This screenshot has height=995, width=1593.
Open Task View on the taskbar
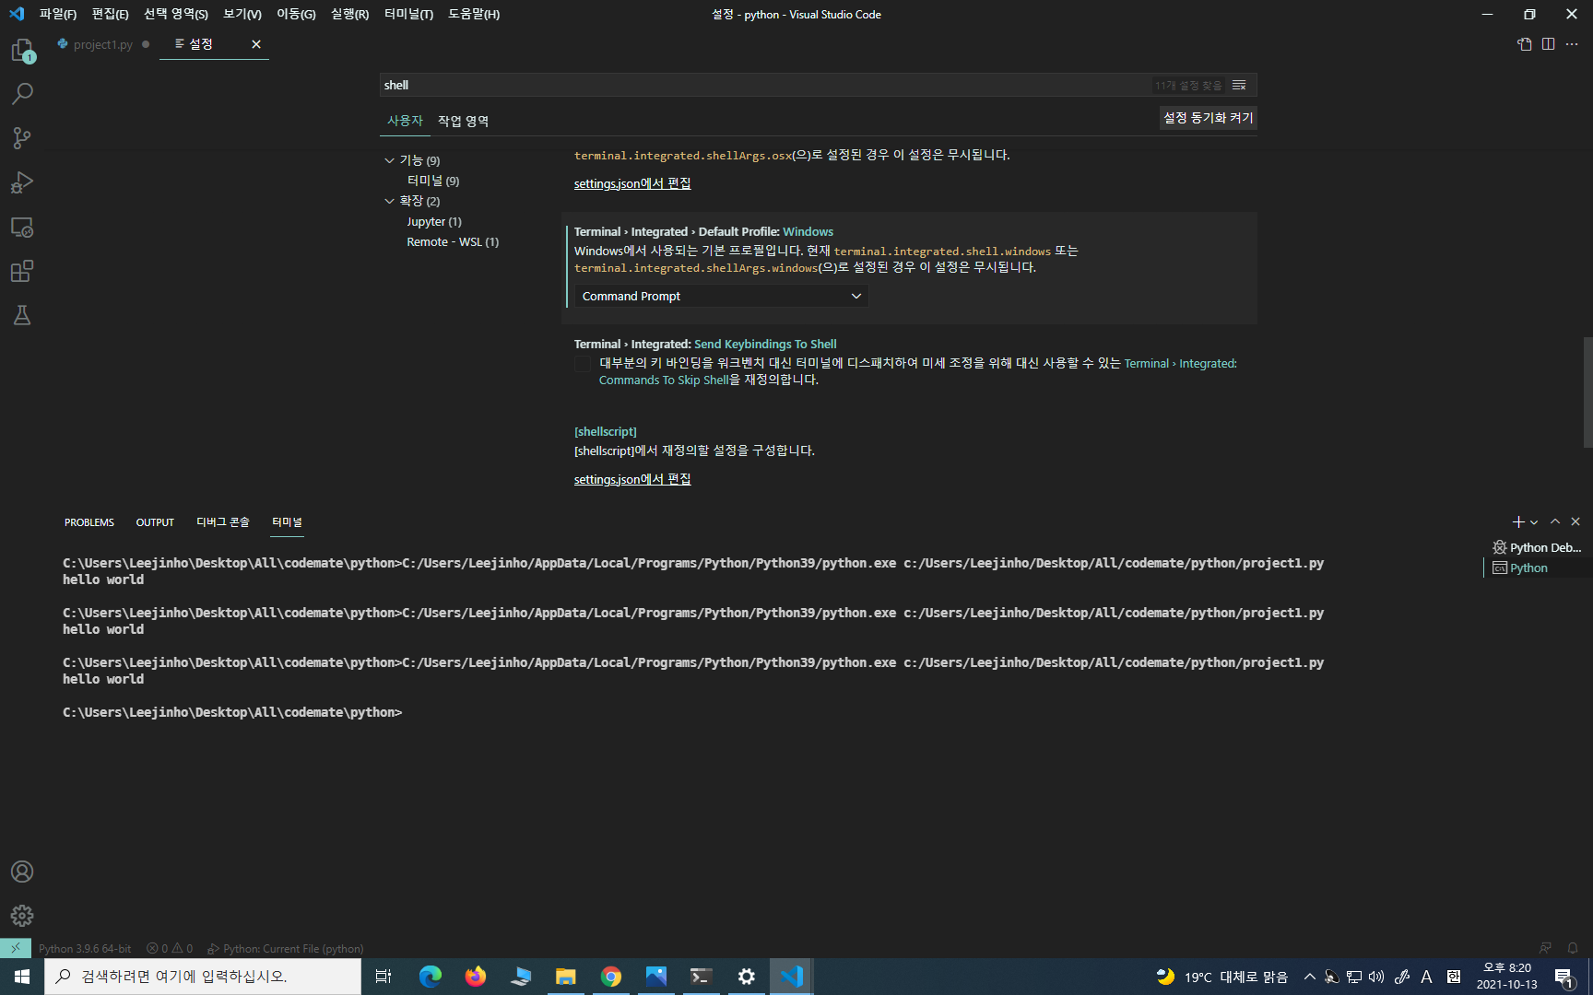pos(383,977)
